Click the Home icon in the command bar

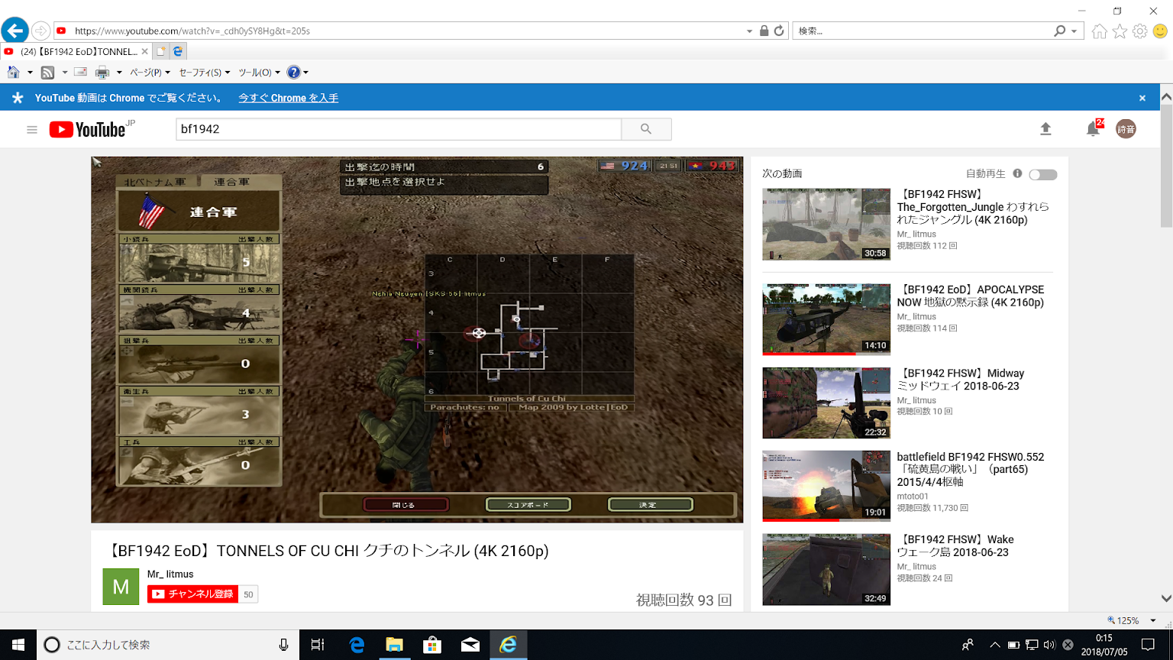point(14,73)
